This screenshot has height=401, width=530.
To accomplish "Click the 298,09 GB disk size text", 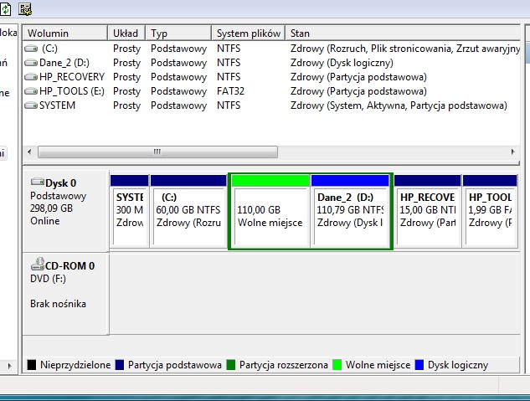I will click(x=51, y=208).
